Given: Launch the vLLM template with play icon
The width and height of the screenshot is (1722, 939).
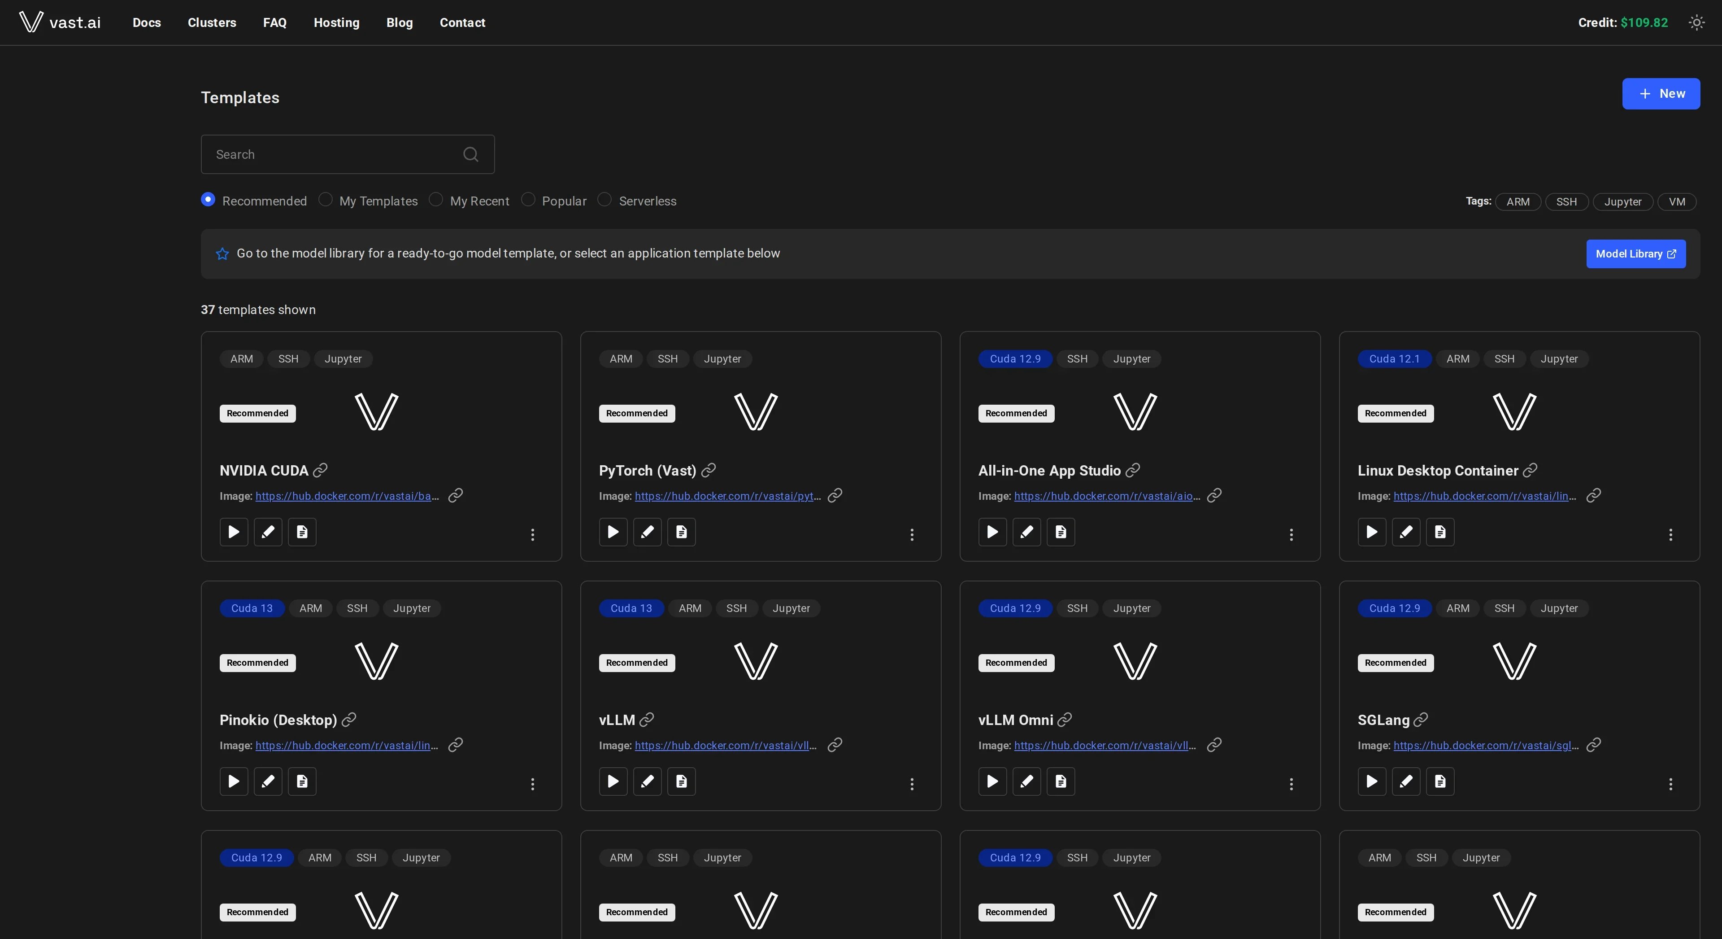Looking at the screenshot, I should (x=613, y=782).
